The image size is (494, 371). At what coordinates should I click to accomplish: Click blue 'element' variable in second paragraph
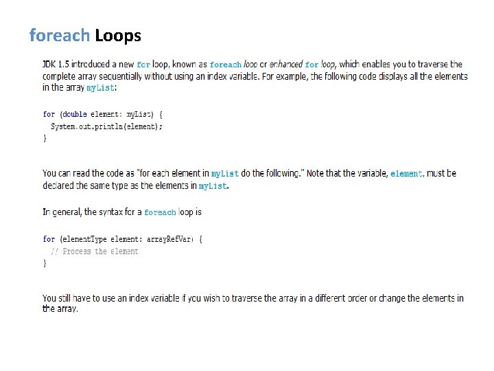point(406,174)
